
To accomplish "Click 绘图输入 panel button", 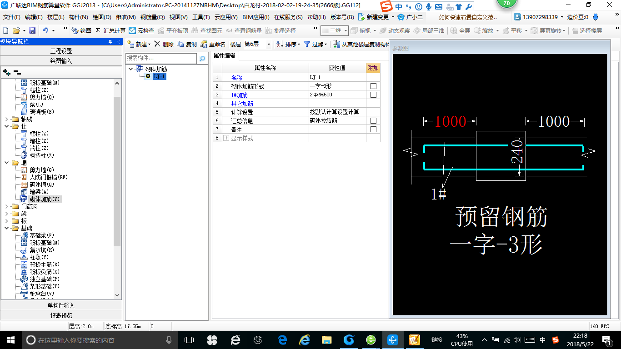I will pos(61,61).
